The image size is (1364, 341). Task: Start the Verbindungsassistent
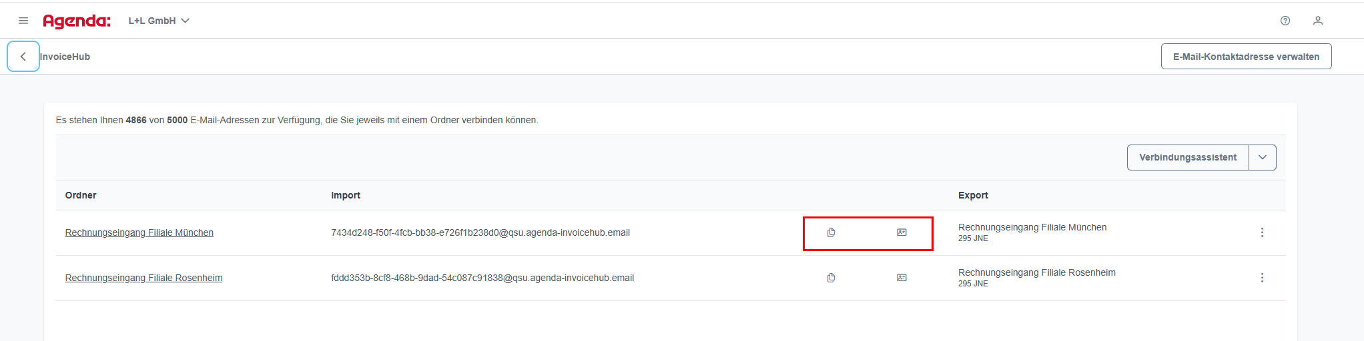(x=1188, y=157)
